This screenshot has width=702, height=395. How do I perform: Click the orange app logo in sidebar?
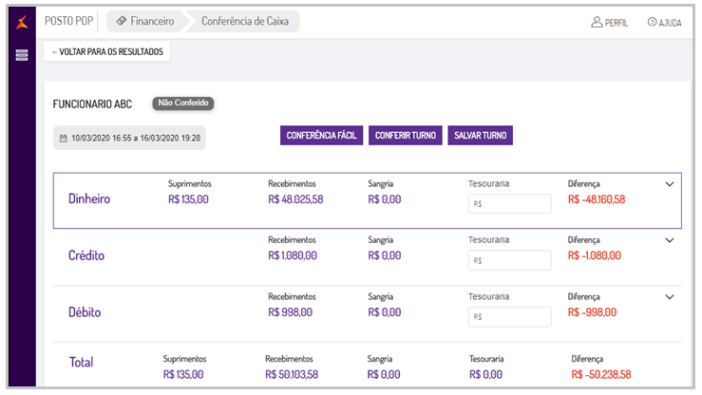(x=21, y=22)
